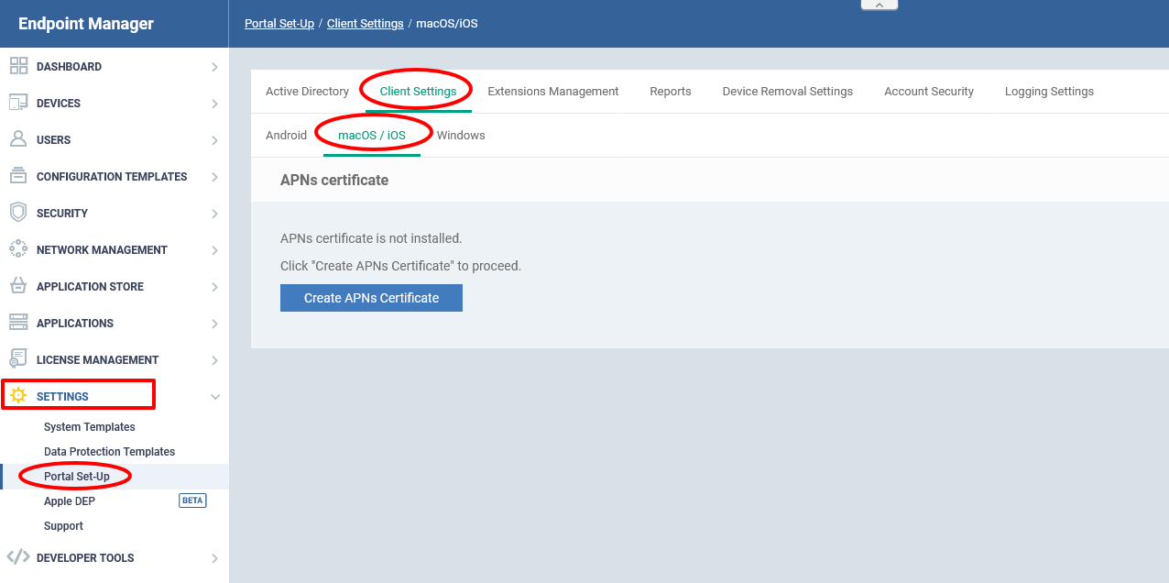The height and width of the screenshot is (583, 1169).
Task: Click the Devices icon in sidebar
Action: tap(18, 103)
